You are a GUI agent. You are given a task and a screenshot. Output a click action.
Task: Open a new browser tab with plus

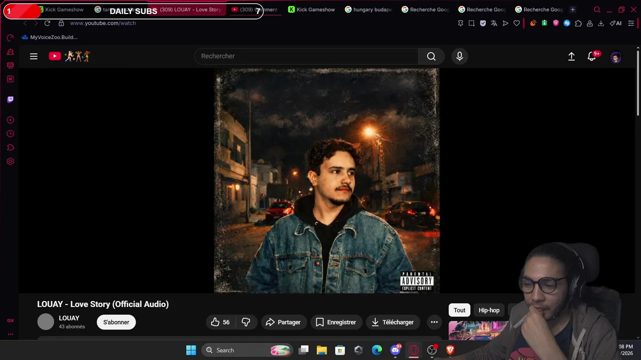[x=573, y=9]
